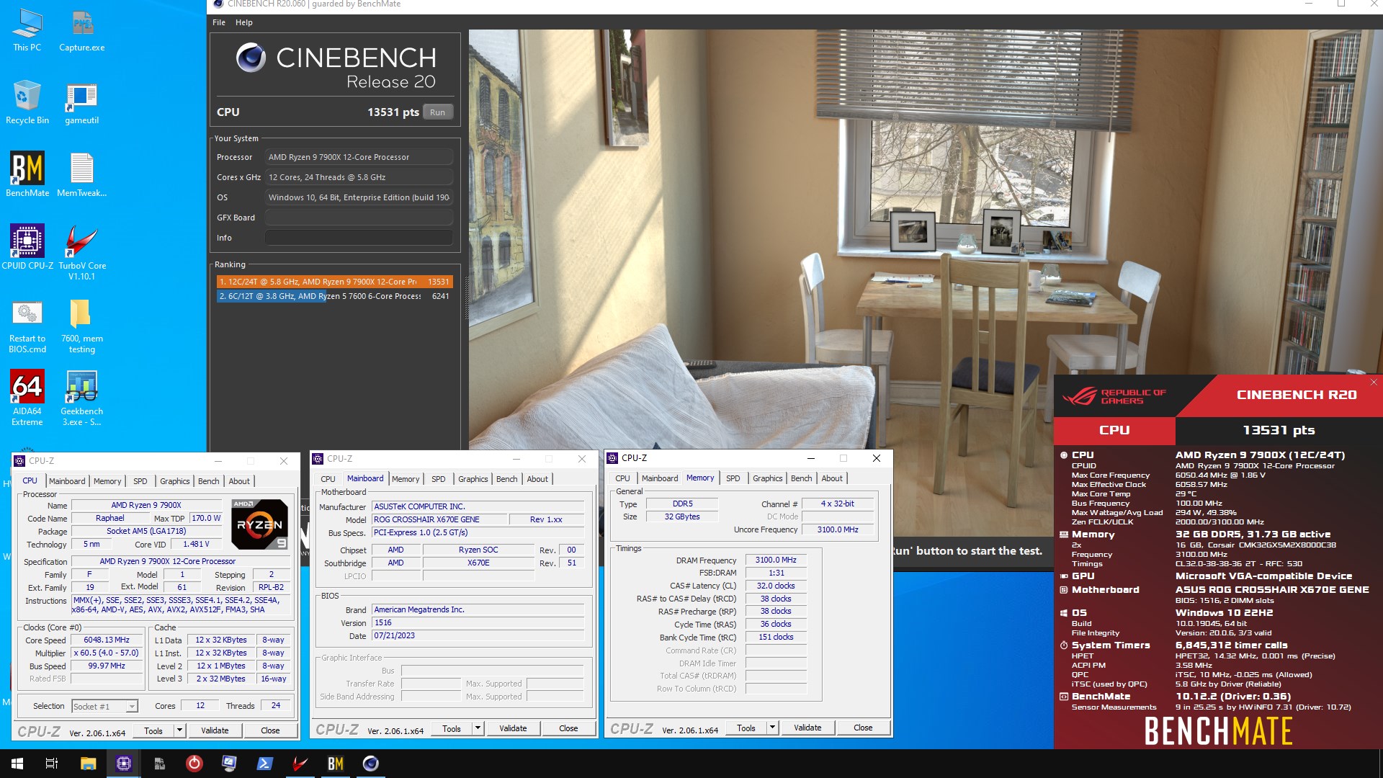Click the Republic of Gamers logo

[1114, 397]
